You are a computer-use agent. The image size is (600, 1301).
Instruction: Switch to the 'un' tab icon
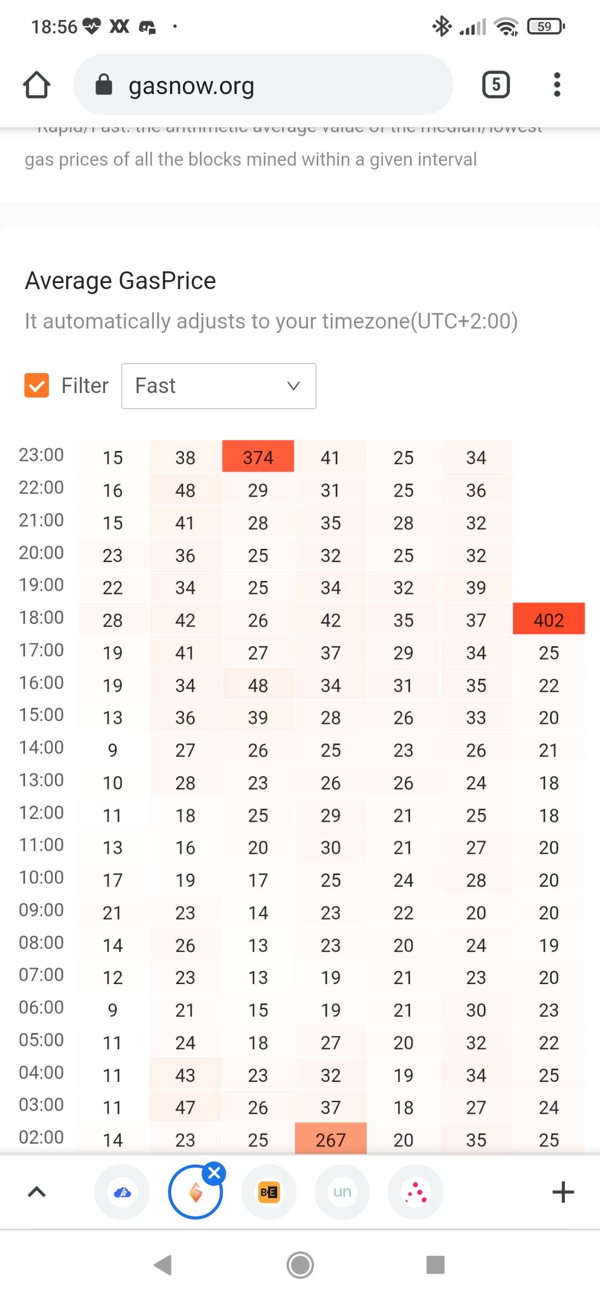pyautogui.click(x=342, y=1191)
